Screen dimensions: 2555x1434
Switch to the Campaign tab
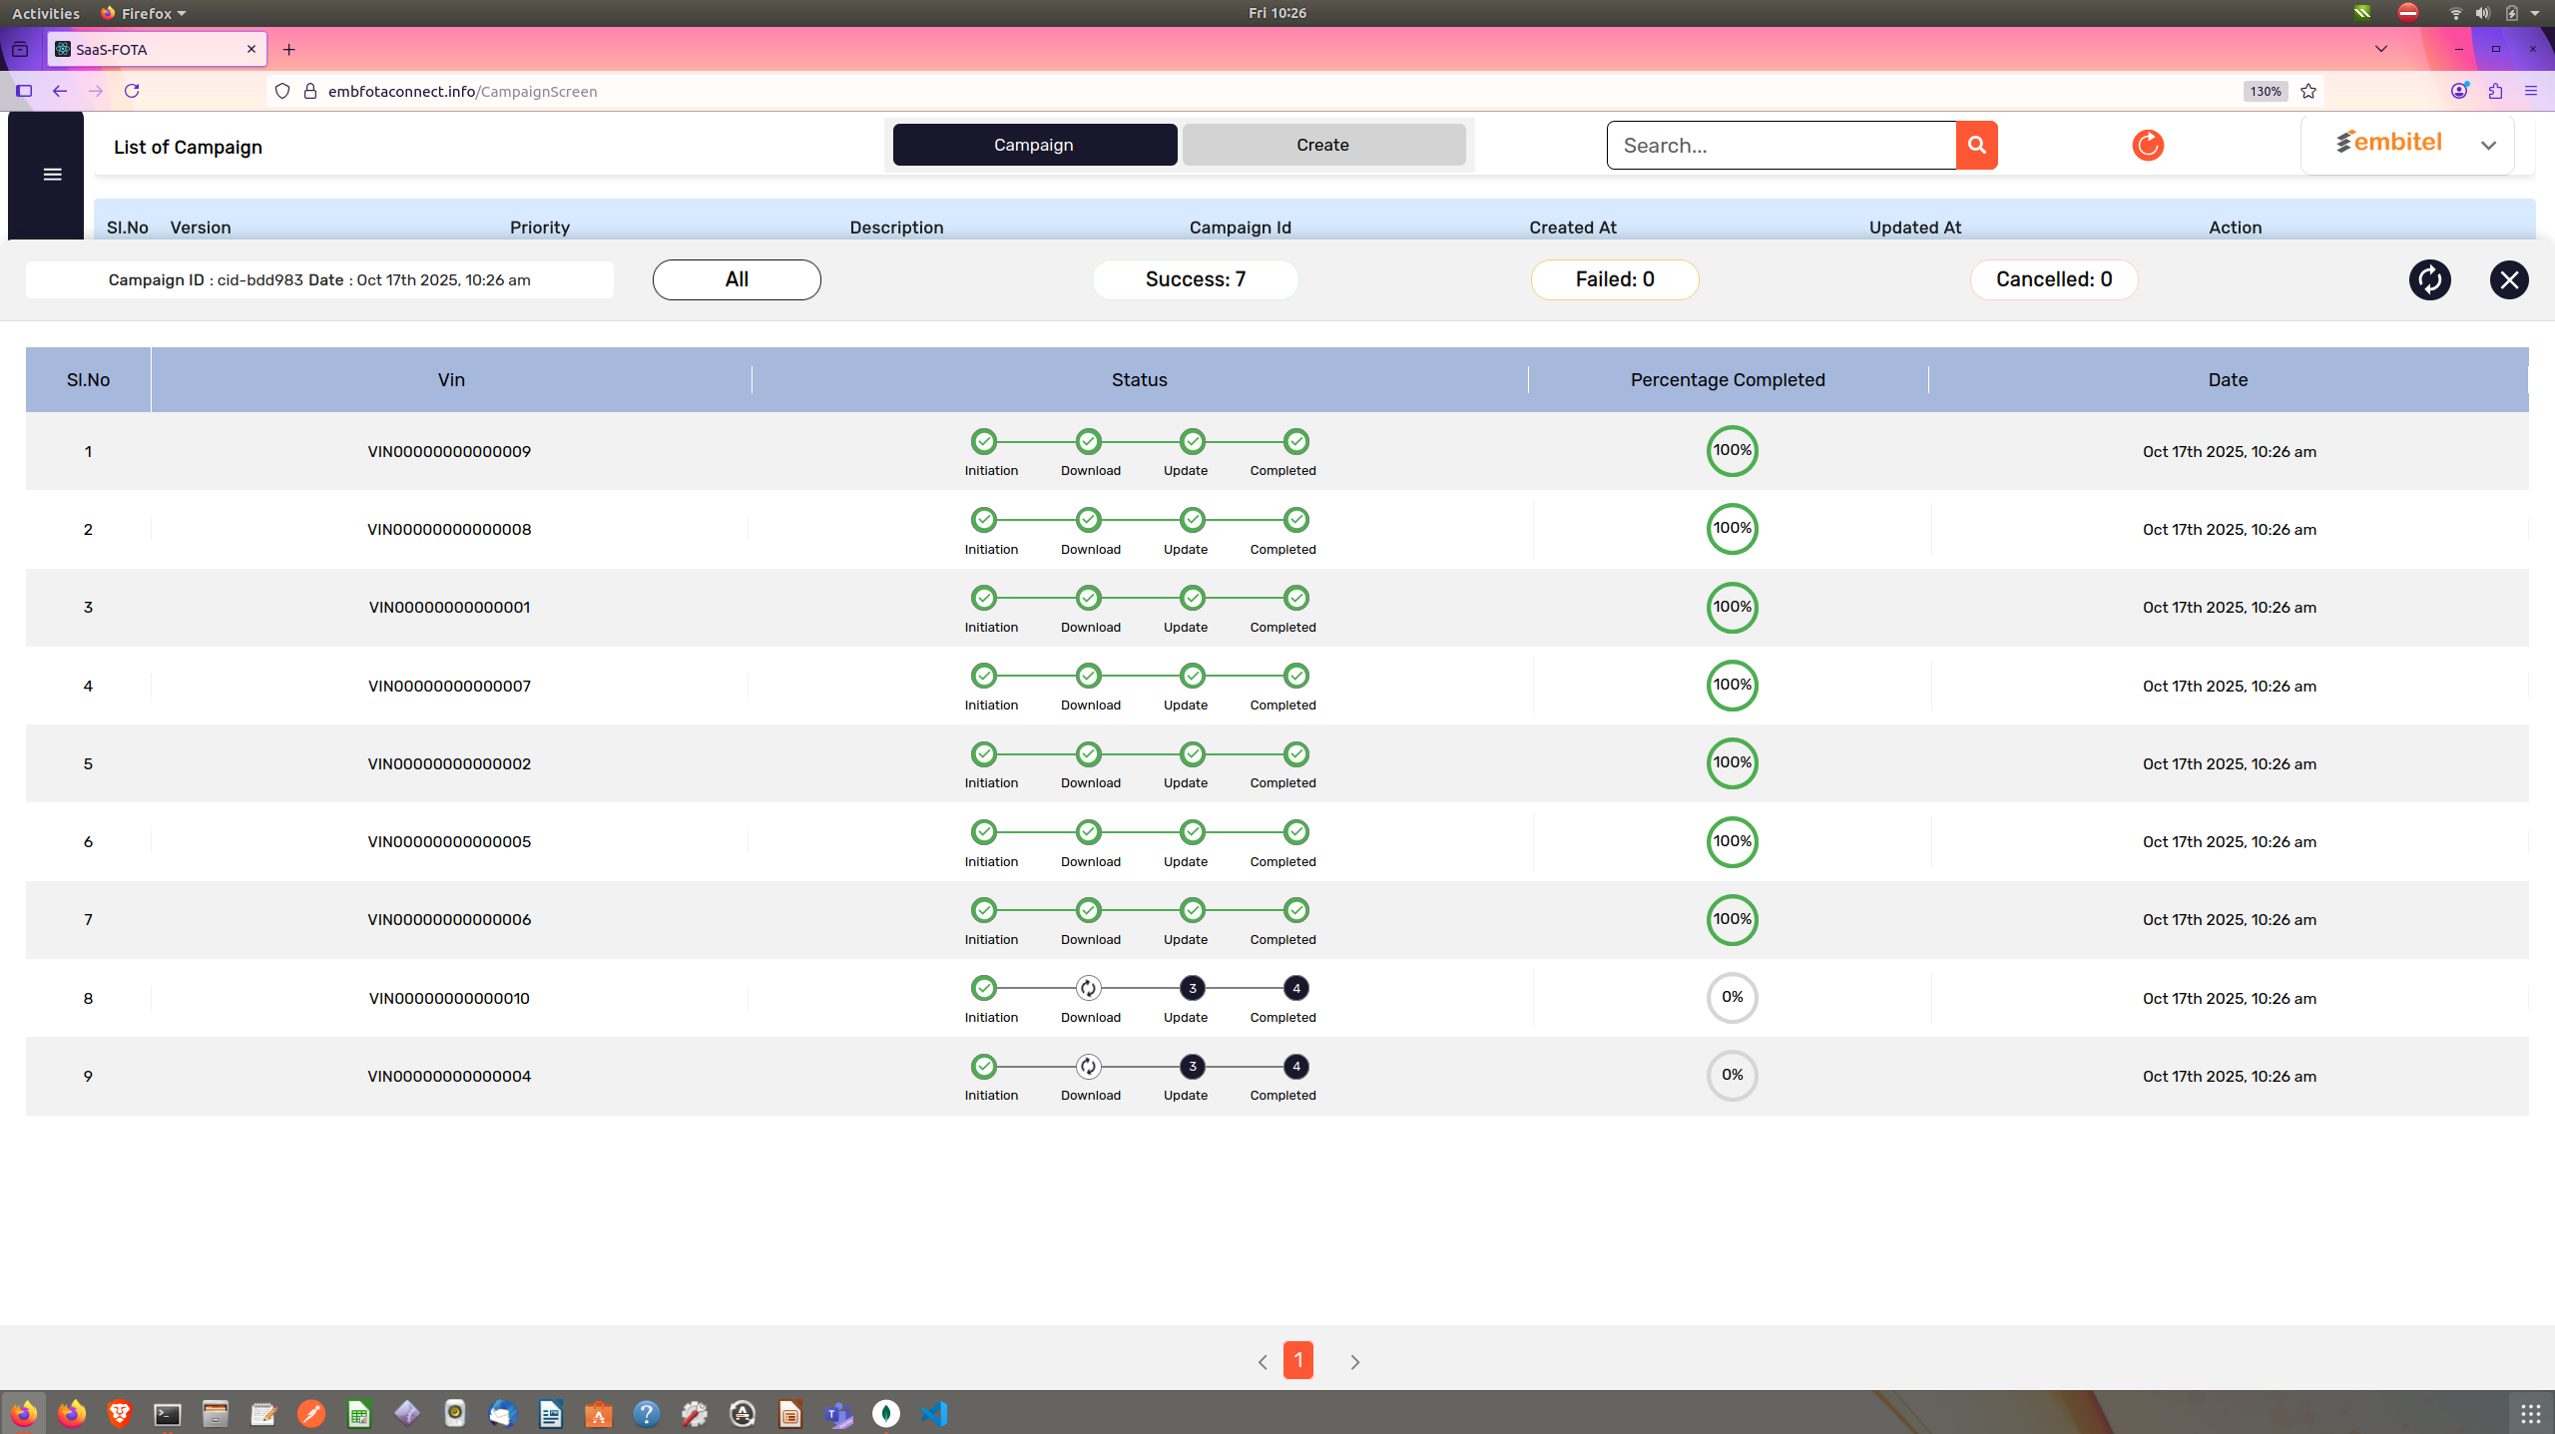[x=1034, y=145]
